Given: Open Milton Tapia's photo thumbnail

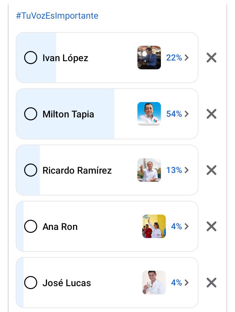Looking at the screenshot, I should [x=149, y=114].
